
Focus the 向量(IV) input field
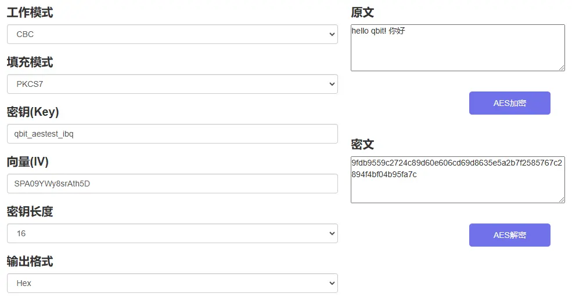(172, 184)
